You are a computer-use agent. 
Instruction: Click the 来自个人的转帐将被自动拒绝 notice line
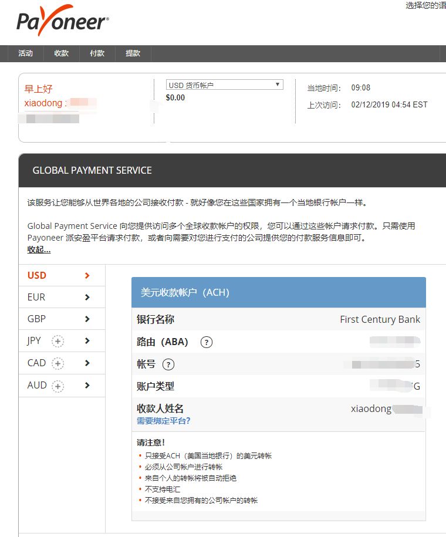(x=191, y=478)
